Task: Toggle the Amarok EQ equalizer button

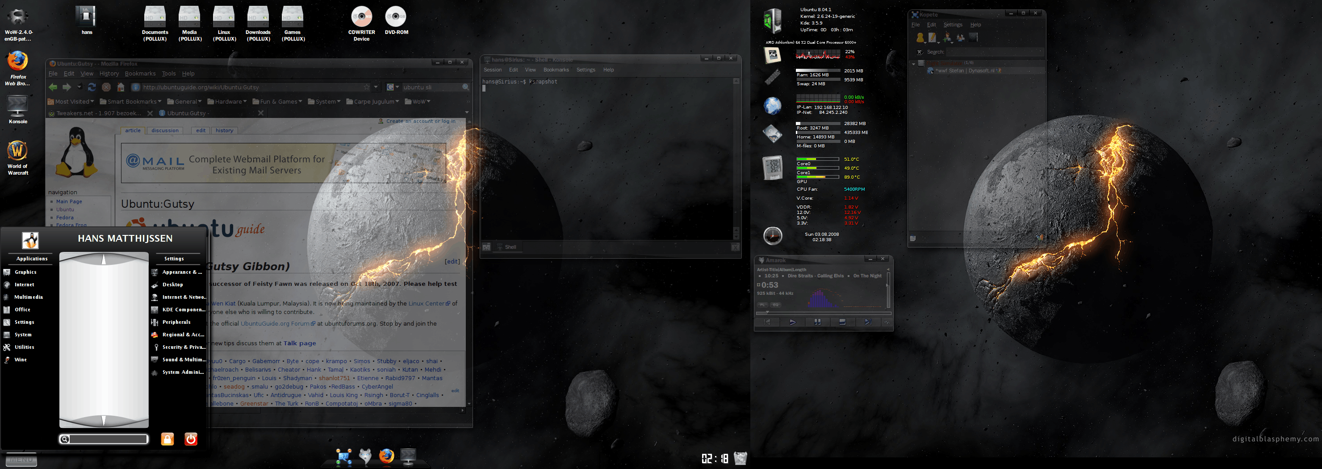Action: [x=775, y=305]
